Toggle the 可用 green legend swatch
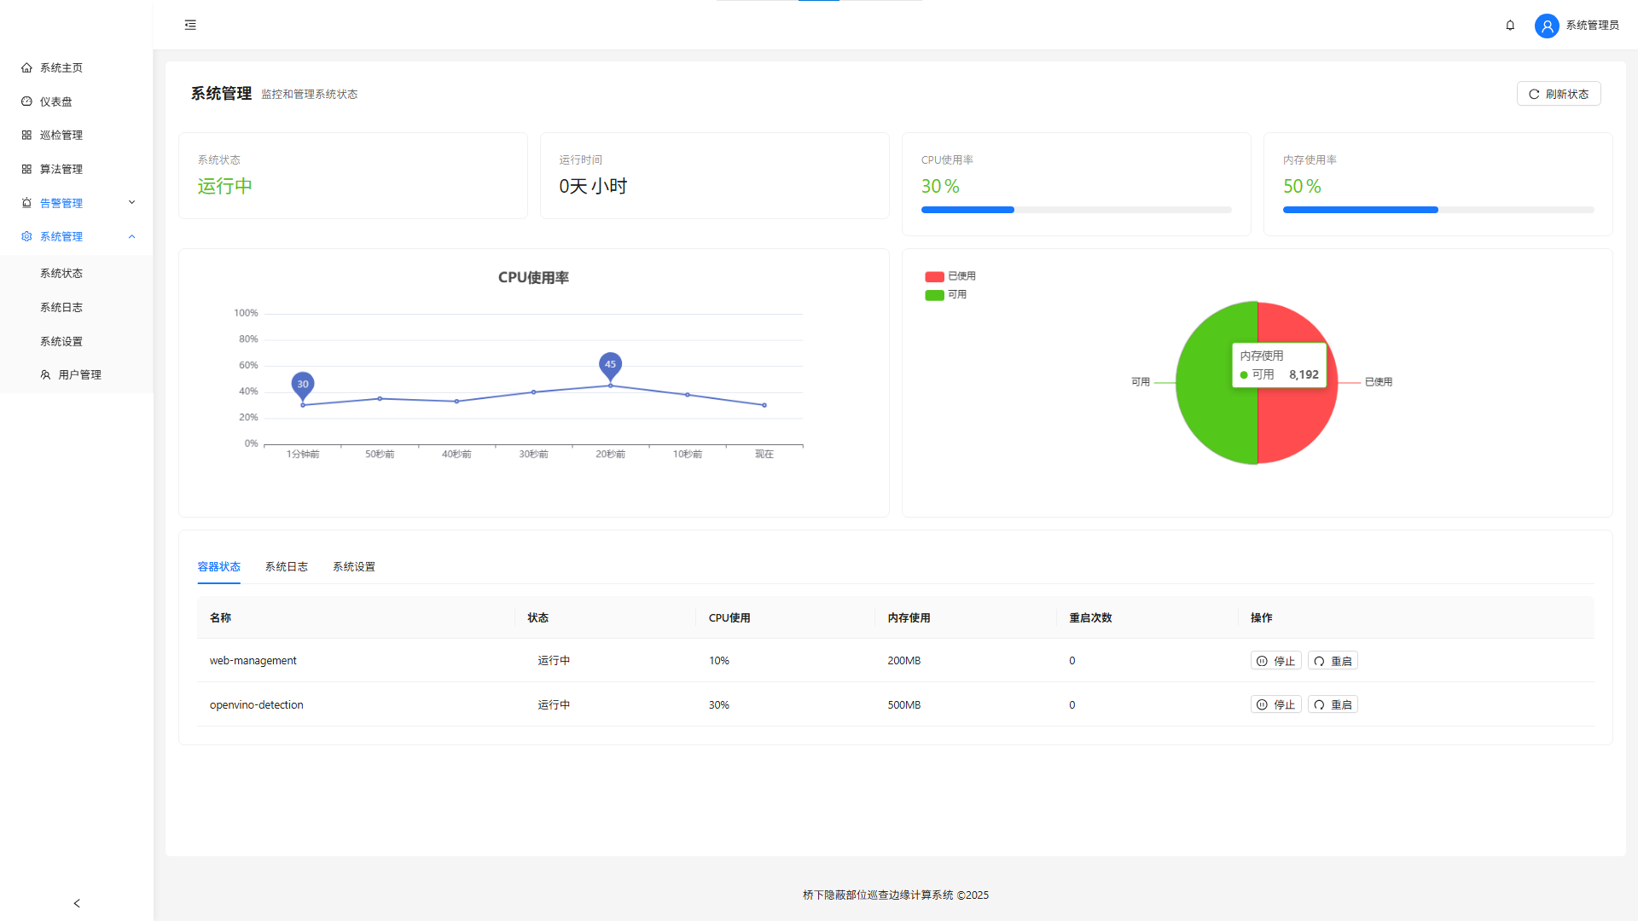 click(x=934, y=295)
